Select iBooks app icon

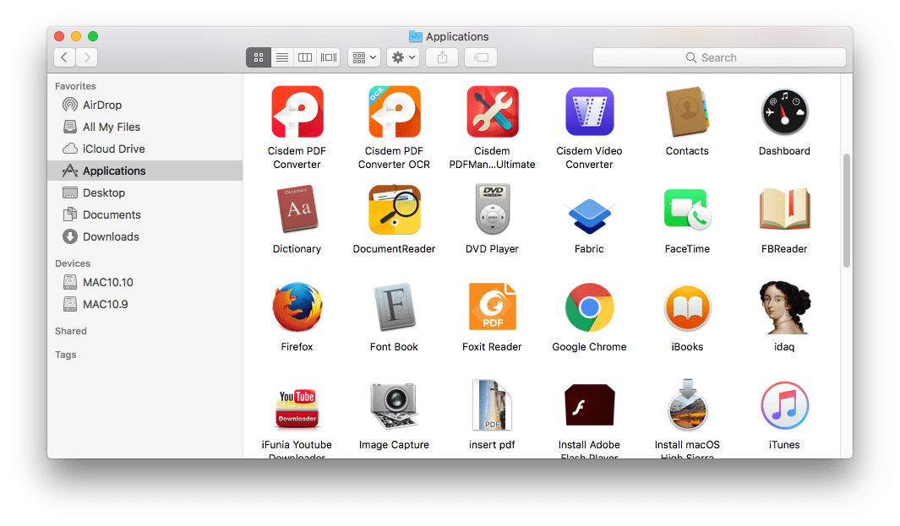(x=687, y=307)
